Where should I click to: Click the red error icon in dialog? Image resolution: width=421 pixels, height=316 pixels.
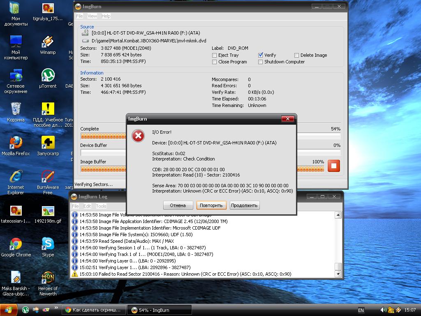tap(138, 136)
